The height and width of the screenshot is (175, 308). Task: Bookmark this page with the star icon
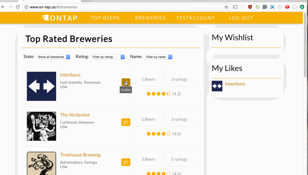(226, 7)
